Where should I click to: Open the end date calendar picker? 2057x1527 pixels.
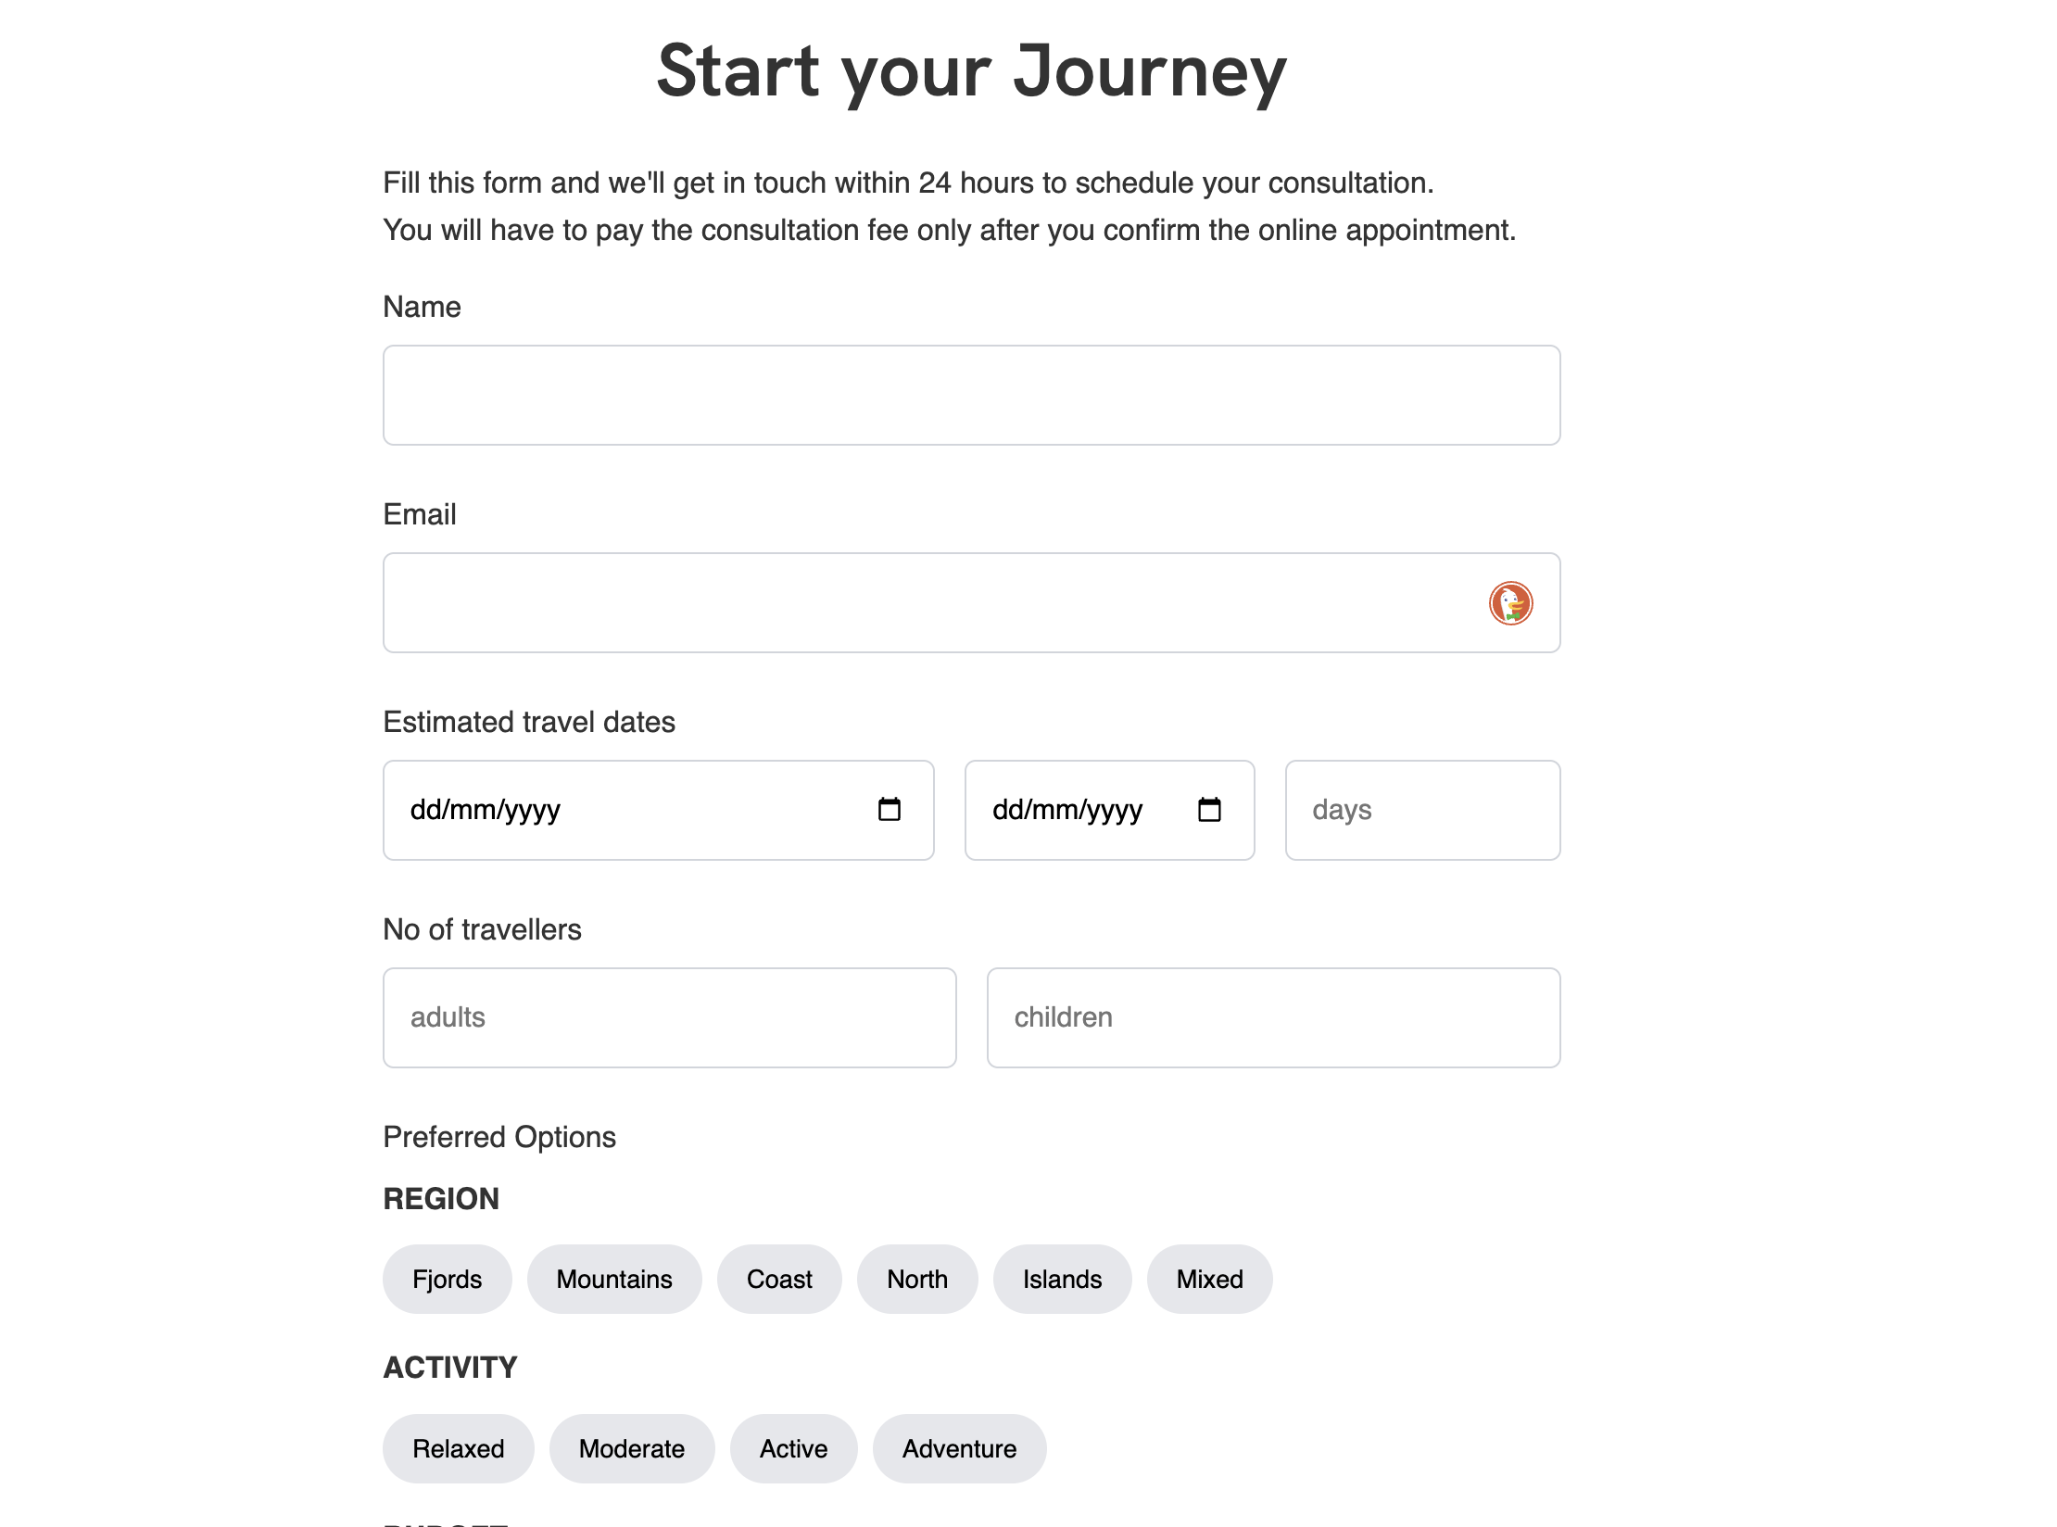point(1209,810)
